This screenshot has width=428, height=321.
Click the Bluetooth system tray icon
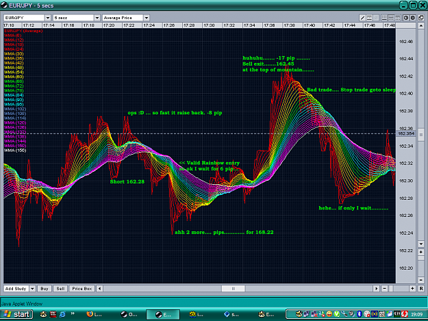(360, 314)
